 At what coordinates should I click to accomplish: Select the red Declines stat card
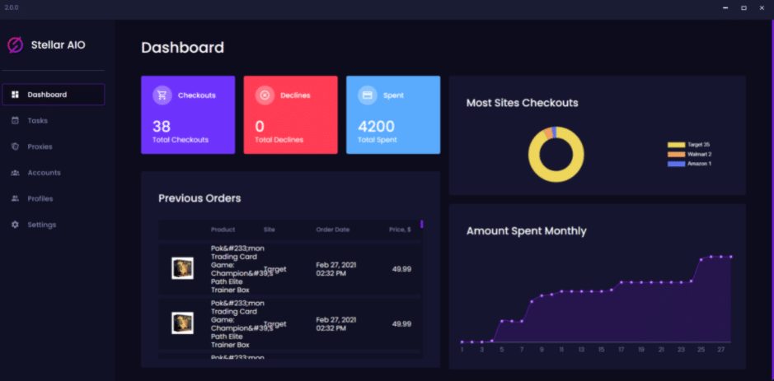tap(291, 115)
